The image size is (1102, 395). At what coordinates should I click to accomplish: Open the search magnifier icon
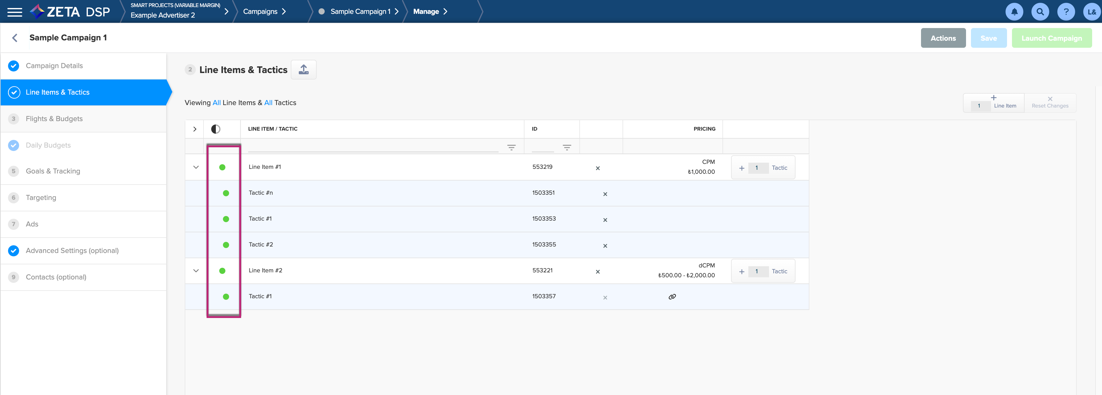1039,12
